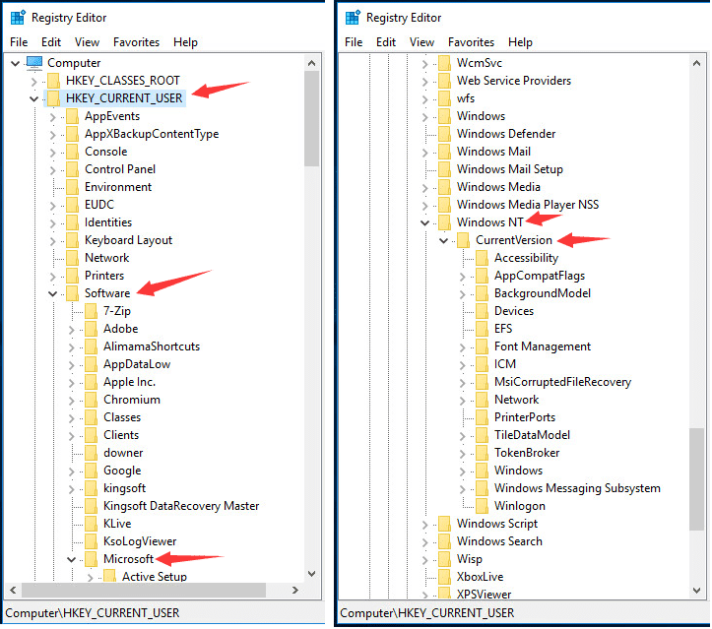Click the 7-Zip key folder icon
Viewport: 712px width, 629px height.
pyautogui.click(x=91, y=311)
